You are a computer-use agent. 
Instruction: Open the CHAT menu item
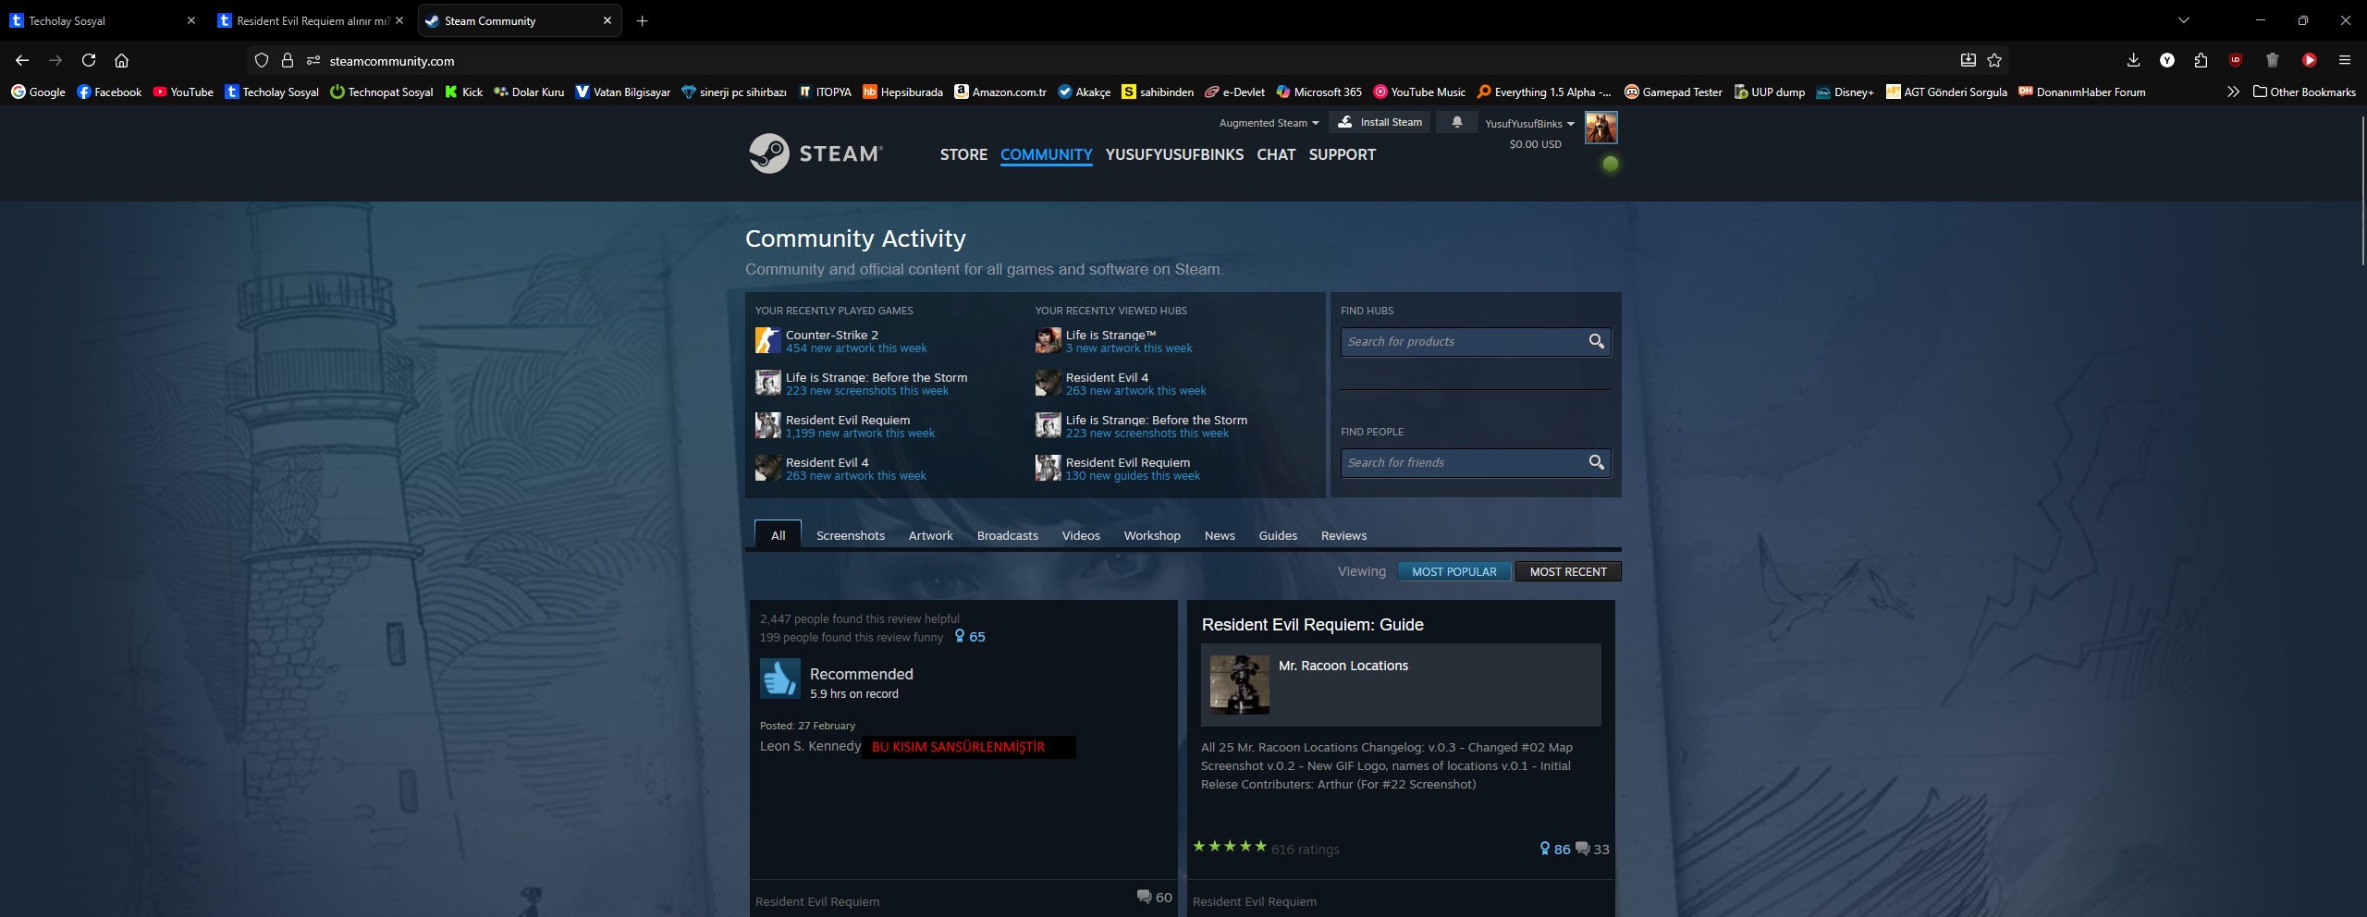click(x=1276, y=154)
